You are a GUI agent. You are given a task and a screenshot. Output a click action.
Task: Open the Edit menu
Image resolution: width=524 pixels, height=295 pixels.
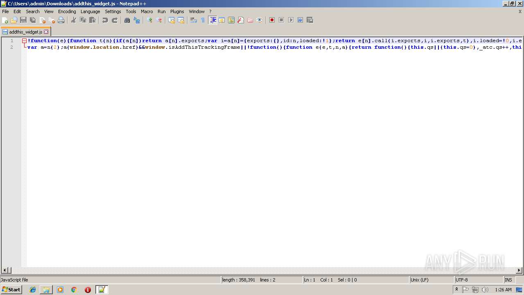click(x=17, y=11)
